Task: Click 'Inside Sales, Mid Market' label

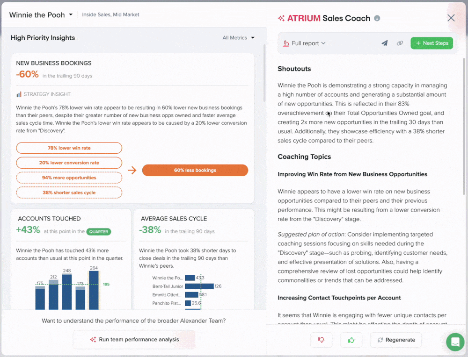Action: (x=110, y=14)
